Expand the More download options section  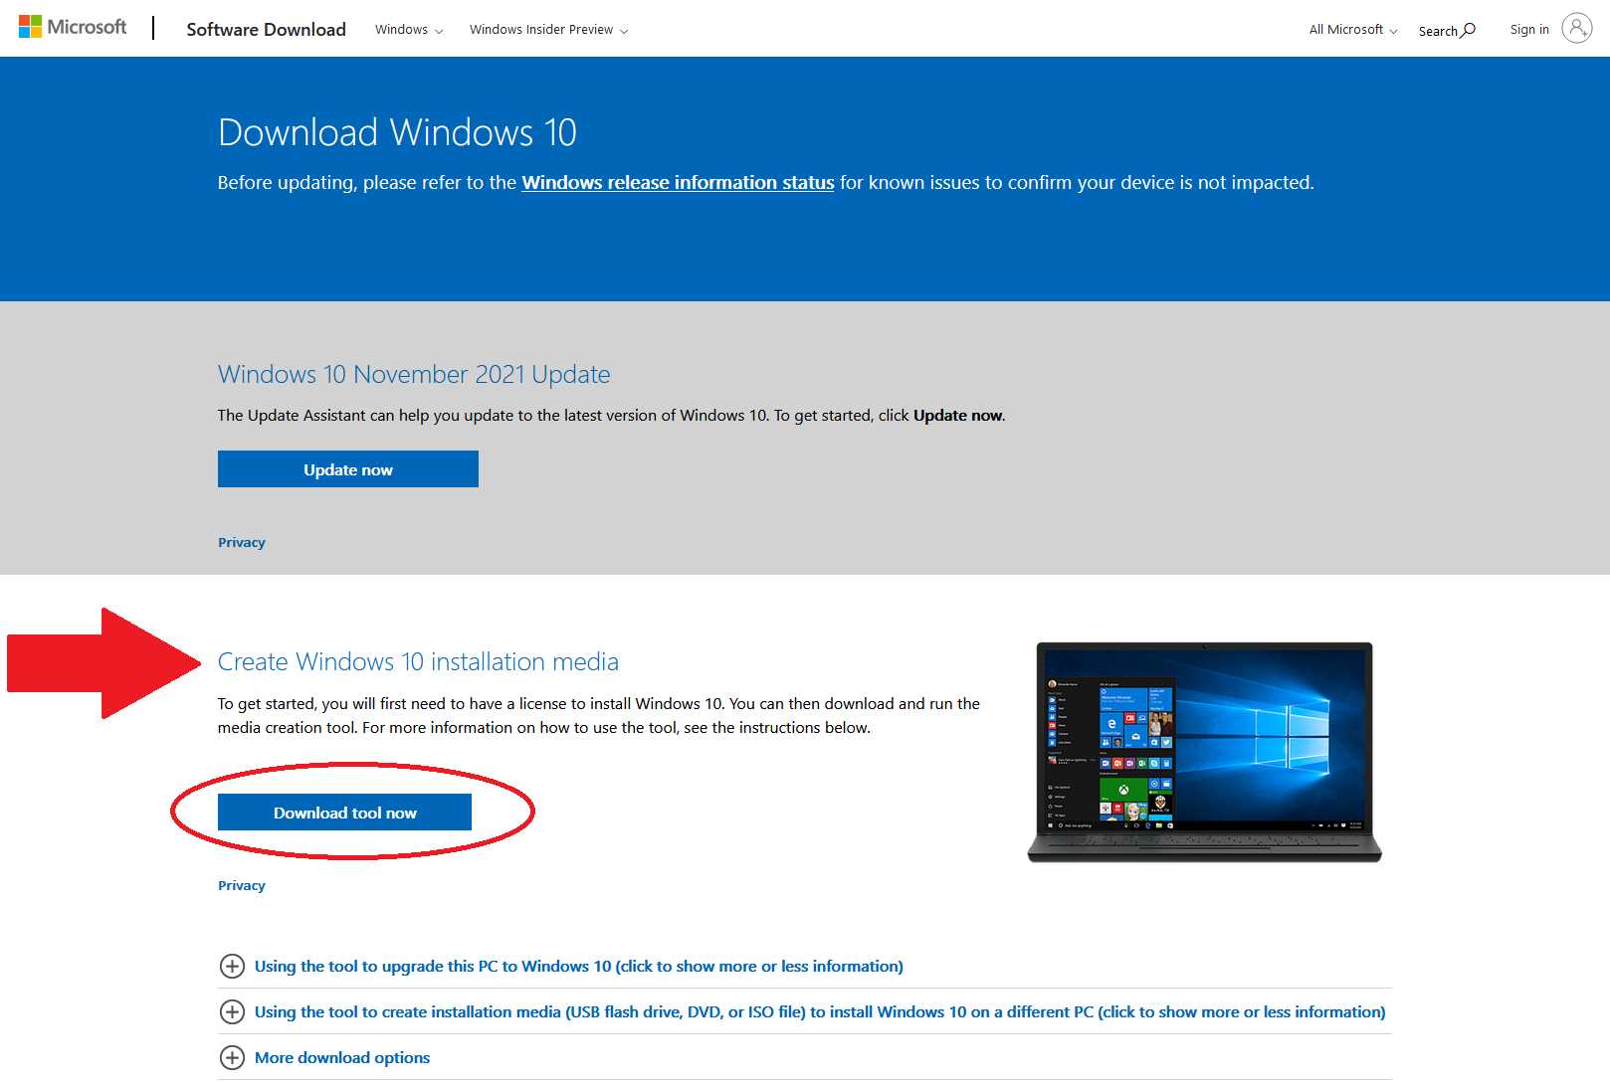point(341,1057)
